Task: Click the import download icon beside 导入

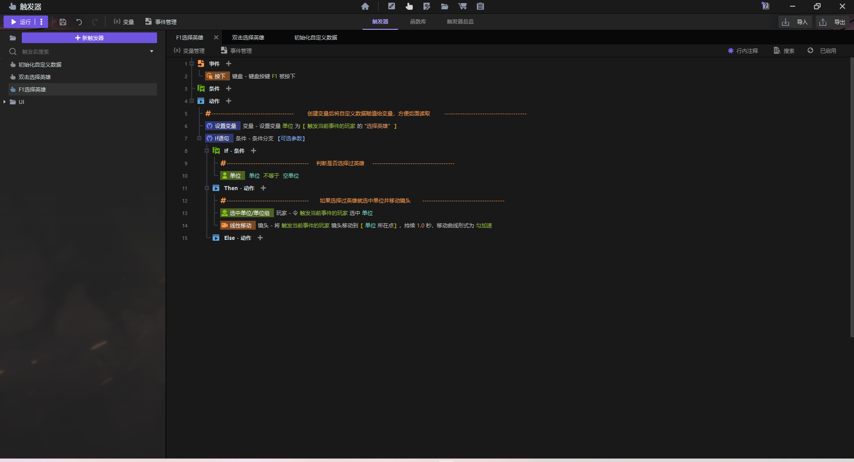Action: point(786,22)
